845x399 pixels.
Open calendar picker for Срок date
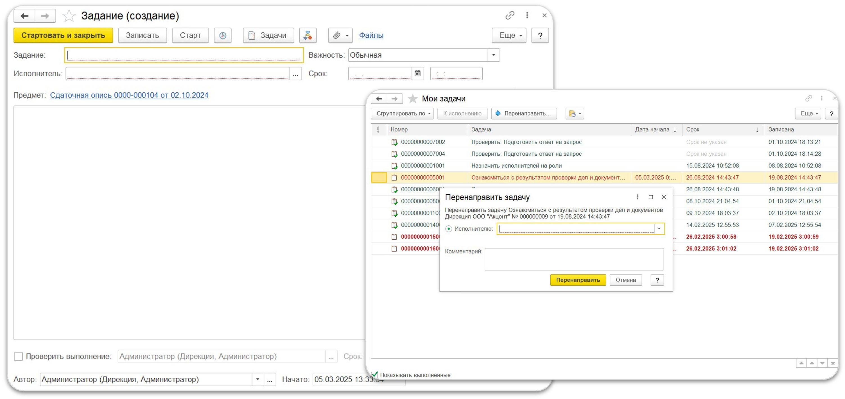(417, 73)
